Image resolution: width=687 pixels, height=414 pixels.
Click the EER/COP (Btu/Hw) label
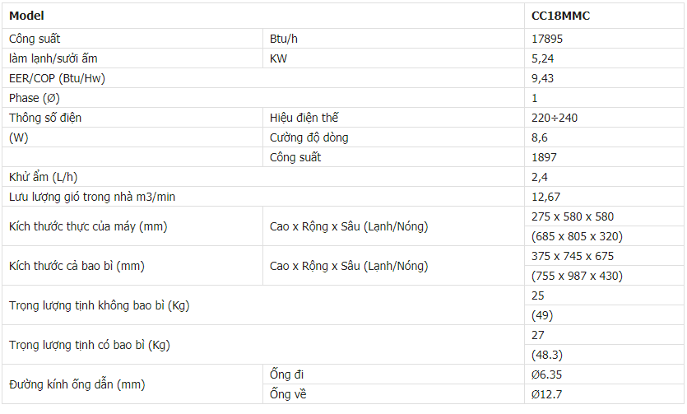57,78
